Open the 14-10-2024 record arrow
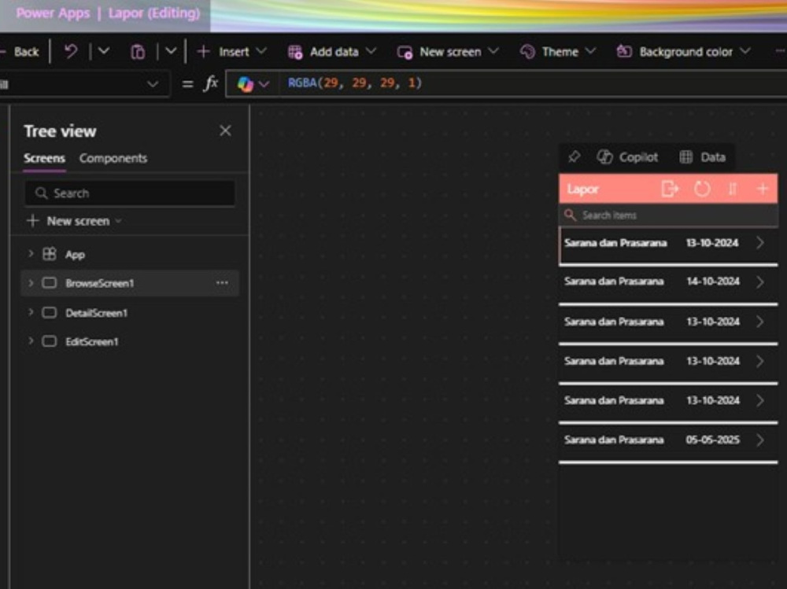Viewport: 787px width, 589px height. (x=760, y=282)
